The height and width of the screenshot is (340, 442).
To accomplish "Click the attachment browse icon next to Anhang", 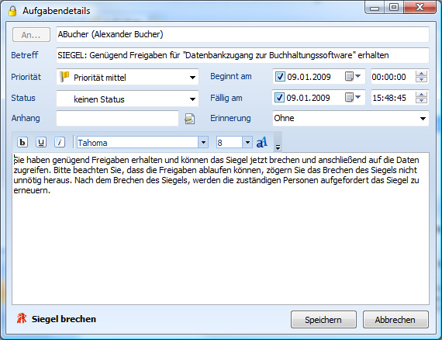I will [190, 119].
